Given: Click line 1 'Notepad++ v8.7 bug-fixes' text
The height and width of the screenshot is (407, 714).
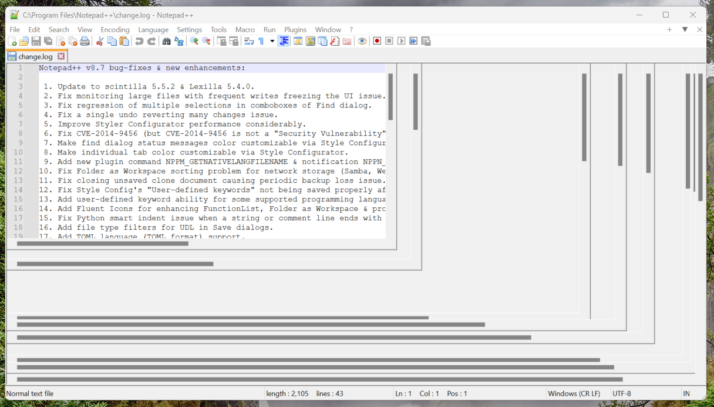Looking at the screenshot, I should pyautogui.click(x=142, y=68).
